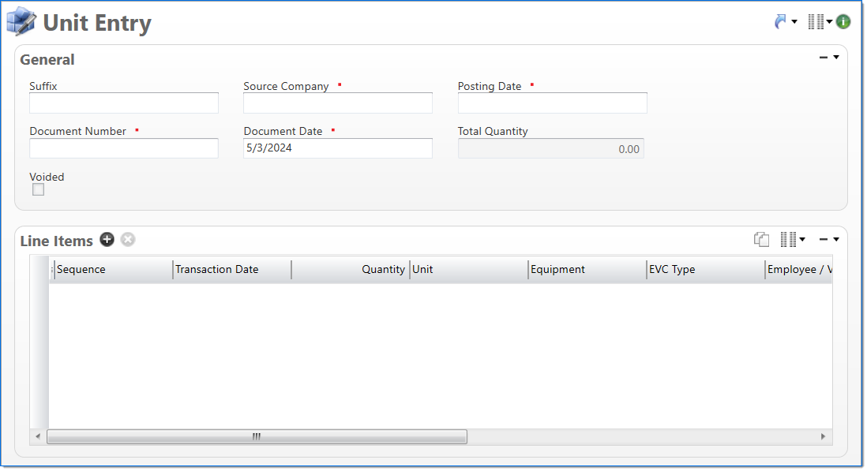Click the Source Company input field
867x471 pixels.
pyautogui.click(x=337, y=103)
